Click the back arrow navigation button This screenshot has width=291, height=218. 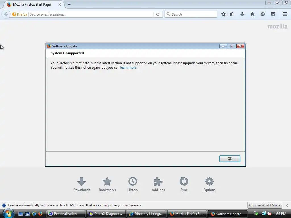(x=6, y=14)
